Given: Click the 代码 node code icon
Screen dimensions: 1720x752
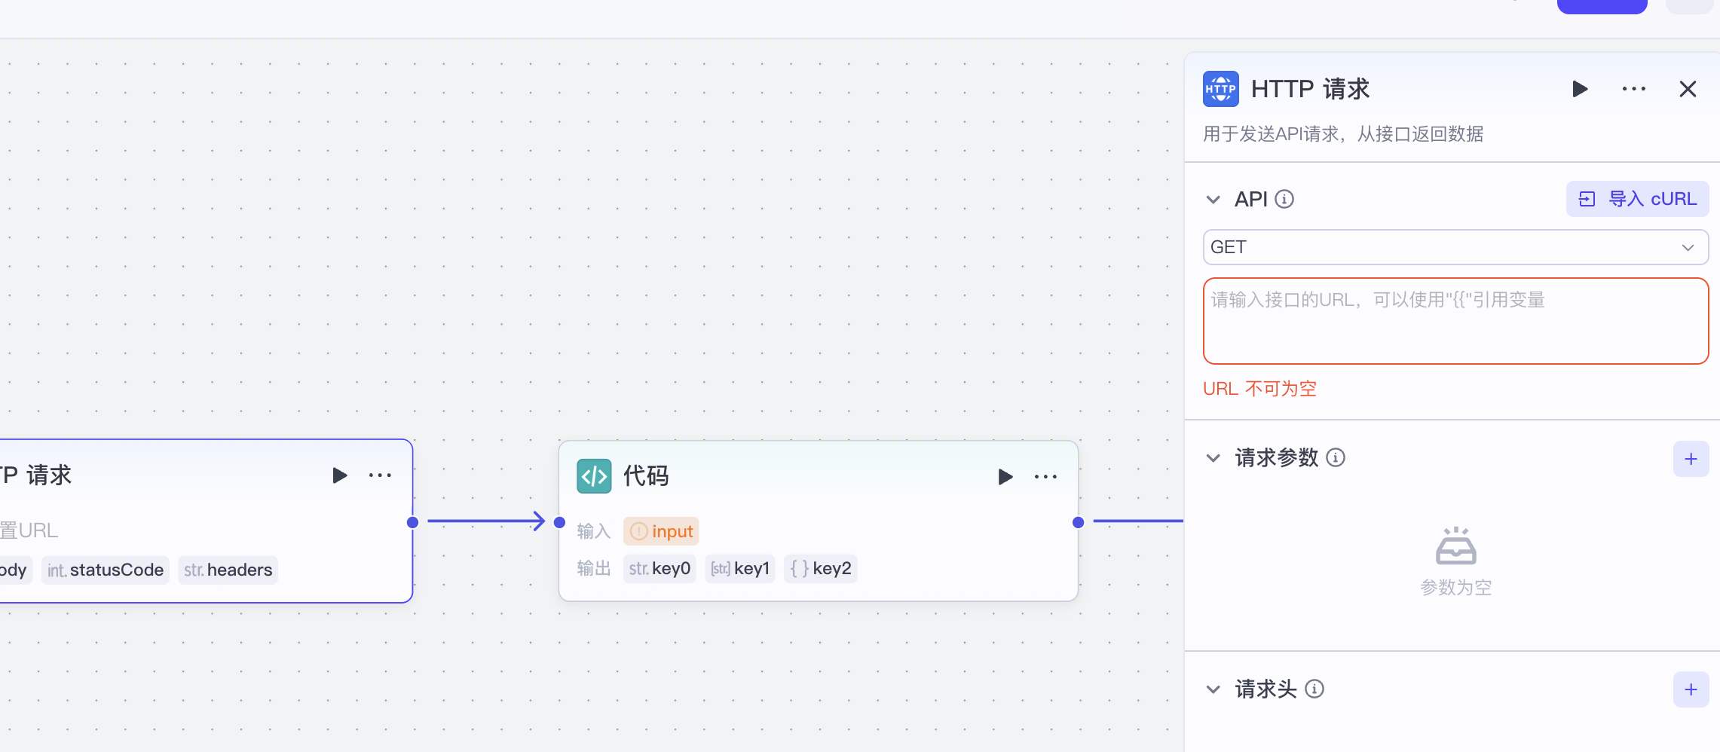Looking at the screenshot, I should (x=594, y=476).
